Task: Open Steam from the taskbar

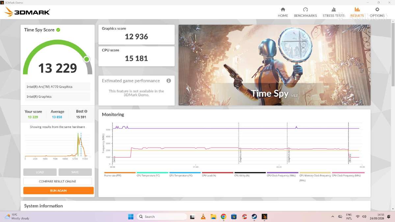Action: [254, 217]
